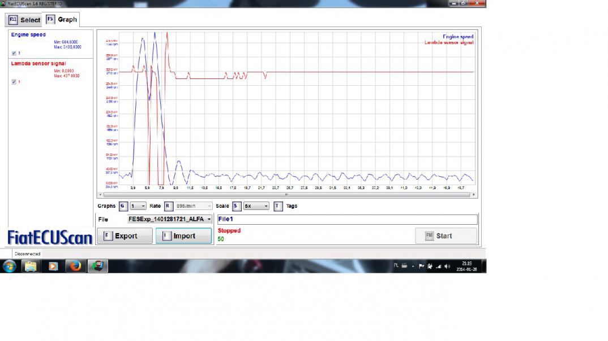Open the Graphs count dropdown
The image size is (608, 341).
point(138,206)
